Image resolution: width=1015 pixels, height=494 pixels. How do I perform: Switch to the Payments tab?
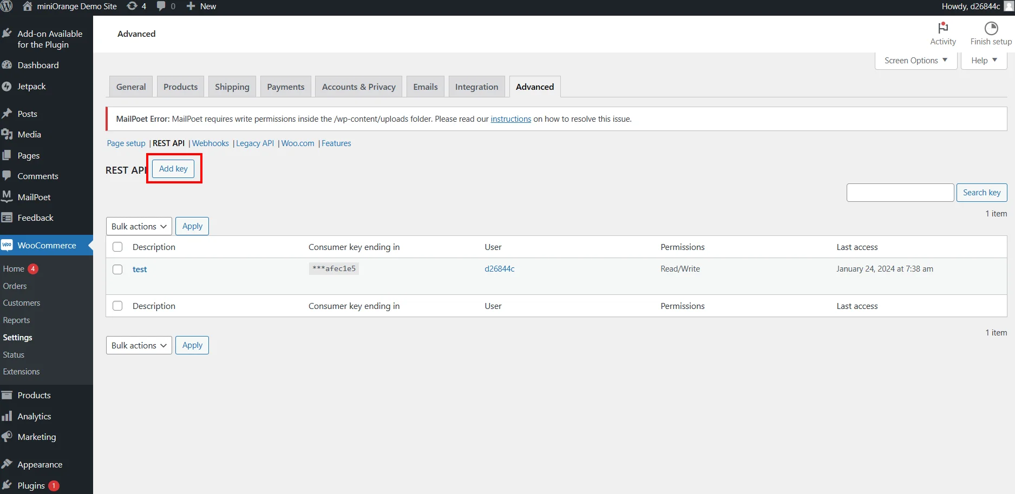coord(285,87)
